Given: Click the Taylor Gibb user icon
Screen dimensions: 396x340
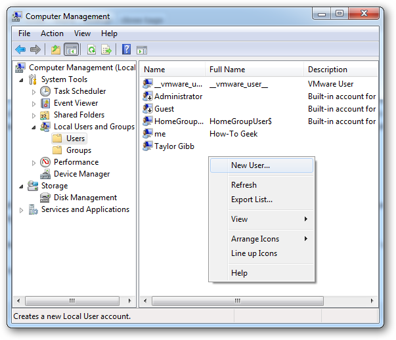Looking at the screenshot, I should [148, 146].
